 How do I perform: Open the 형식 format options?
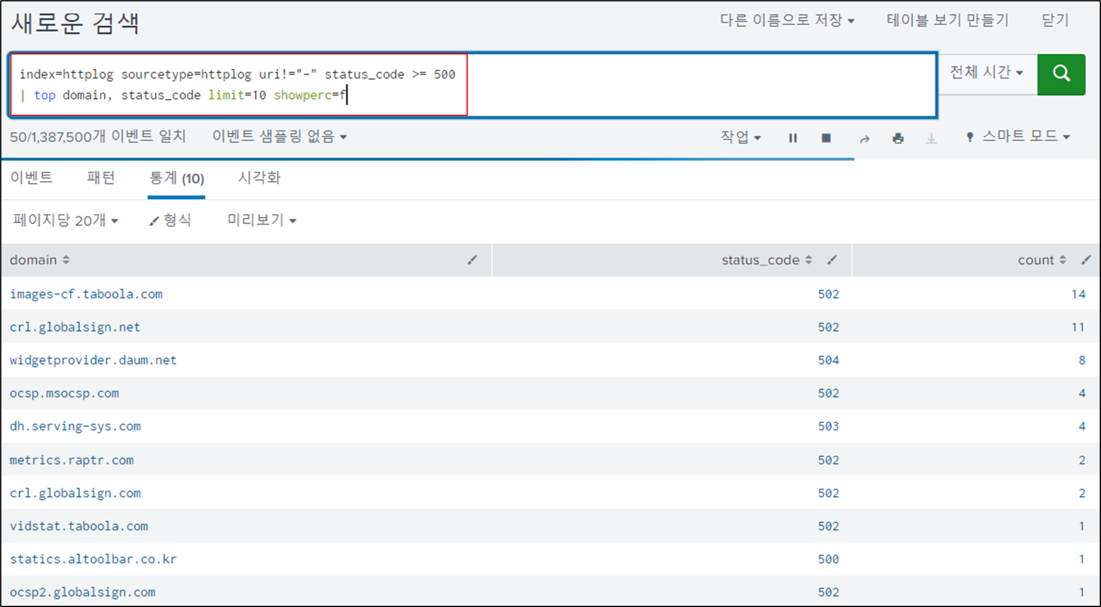tap(170, 220)
